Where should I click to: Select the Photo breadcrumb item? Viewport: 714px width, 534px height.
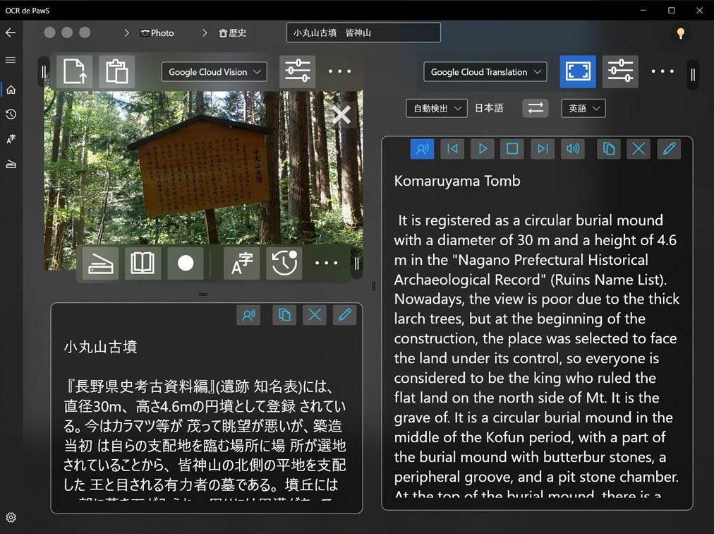click(157, 33)
